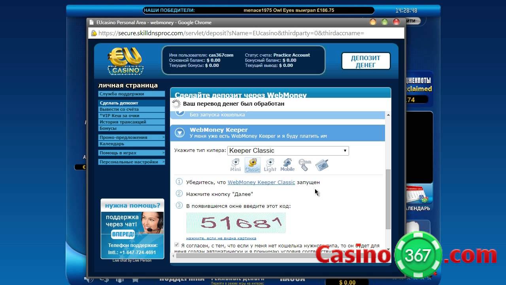
Task: Expand Помощь в играх submenu
Action: 132,153
